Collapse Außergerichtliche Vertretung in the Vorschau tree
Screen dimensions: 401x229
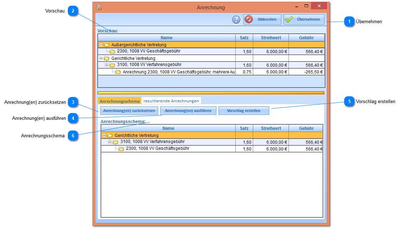[101, 45]
